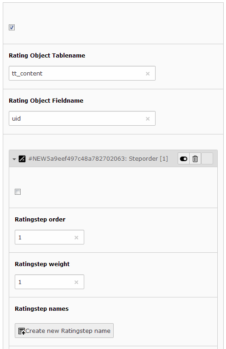This screenshot has height=349, width=226.
Task: Click the Ratingstep weight label
Action: 42,264
